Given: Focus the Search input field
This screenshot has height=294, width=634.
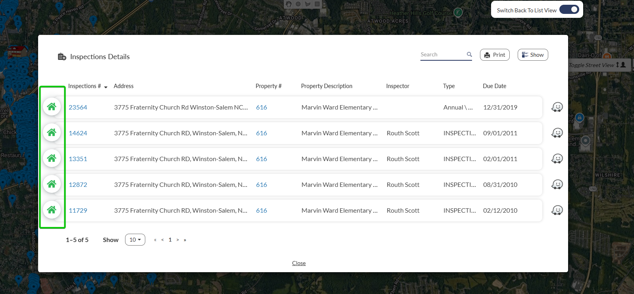Looking at the screenshot, I should click(x=442, y=54).
